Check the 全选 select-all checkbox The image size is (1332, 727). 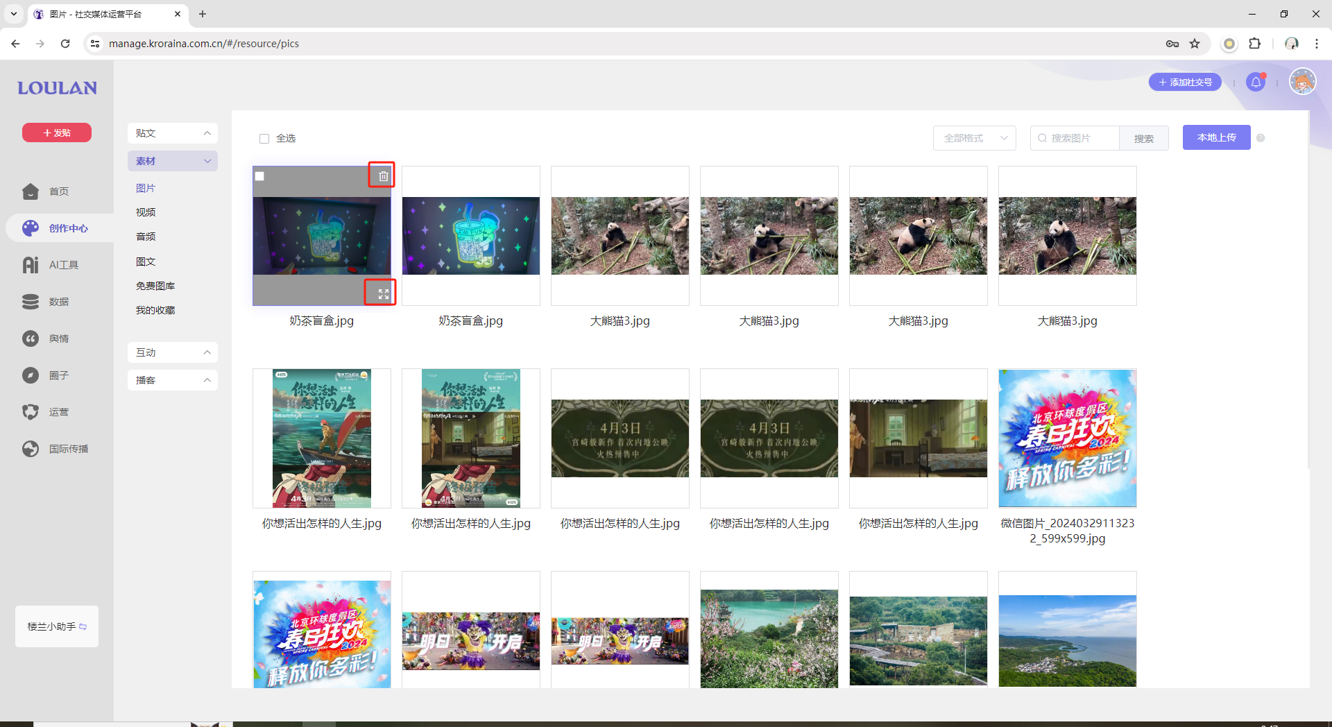click(x=264, y=139)
